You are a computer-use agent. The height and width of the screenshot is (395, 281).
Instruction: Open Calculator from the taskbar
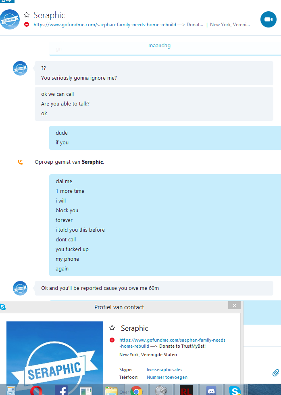tap(11, 390)
